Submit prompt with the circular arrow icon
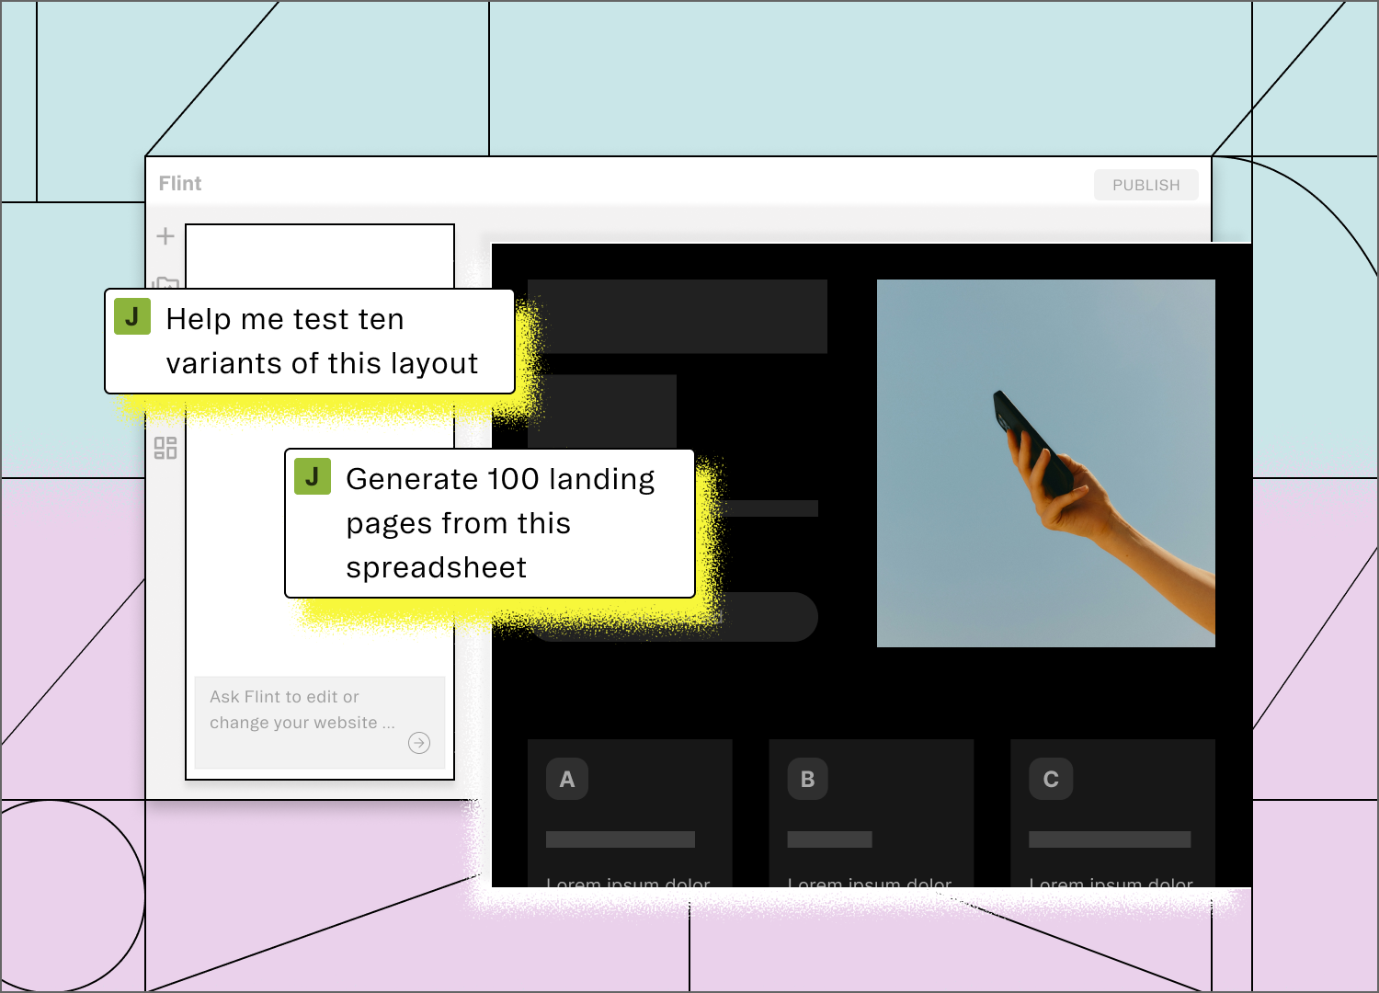1379x993 pixels. pyautogui.click(x=419, y=742)
